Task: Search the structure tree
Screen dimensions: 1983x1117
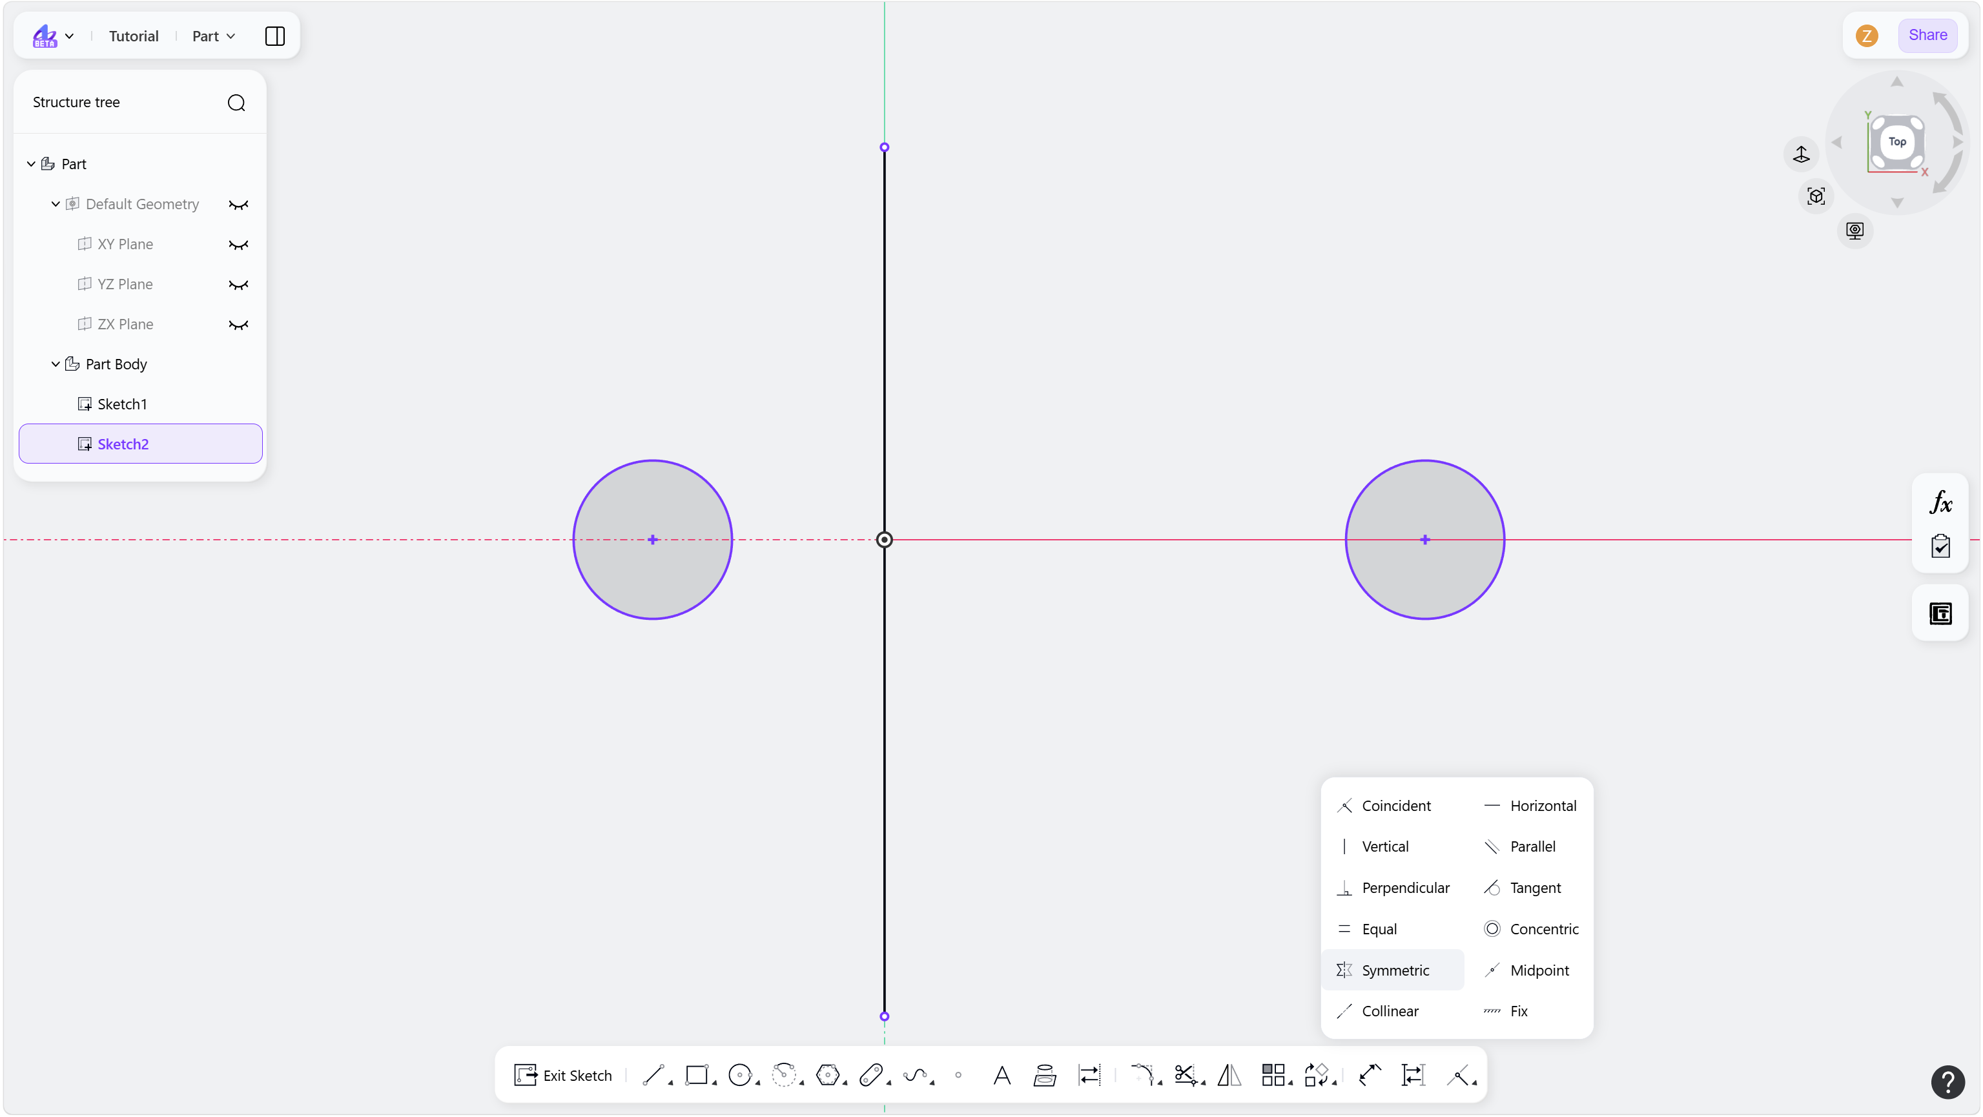Action: (x=236, y=103)
